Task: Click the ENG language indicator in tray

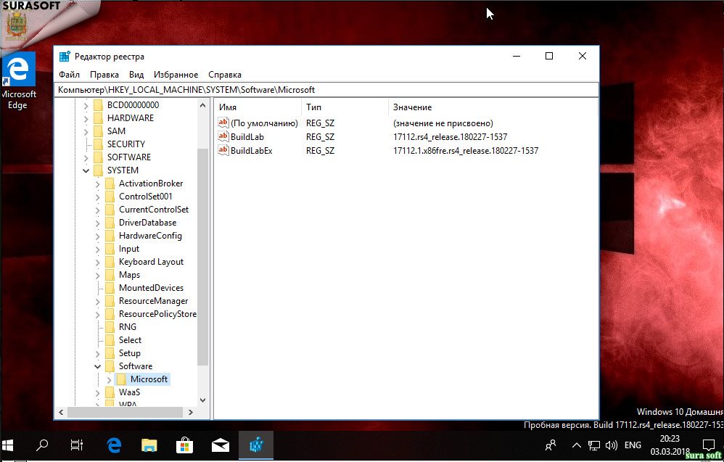Action: [633, 445]
